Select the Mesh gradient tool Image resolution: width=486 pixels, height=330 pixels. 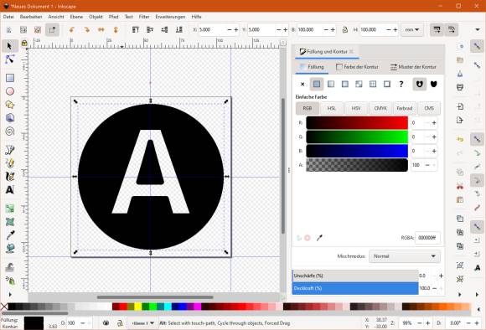[10, 222]
